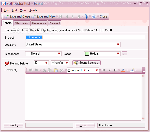Click the undo icon in comment toolbar
This screenshot has height=132, width=150.
pos(31,70)
